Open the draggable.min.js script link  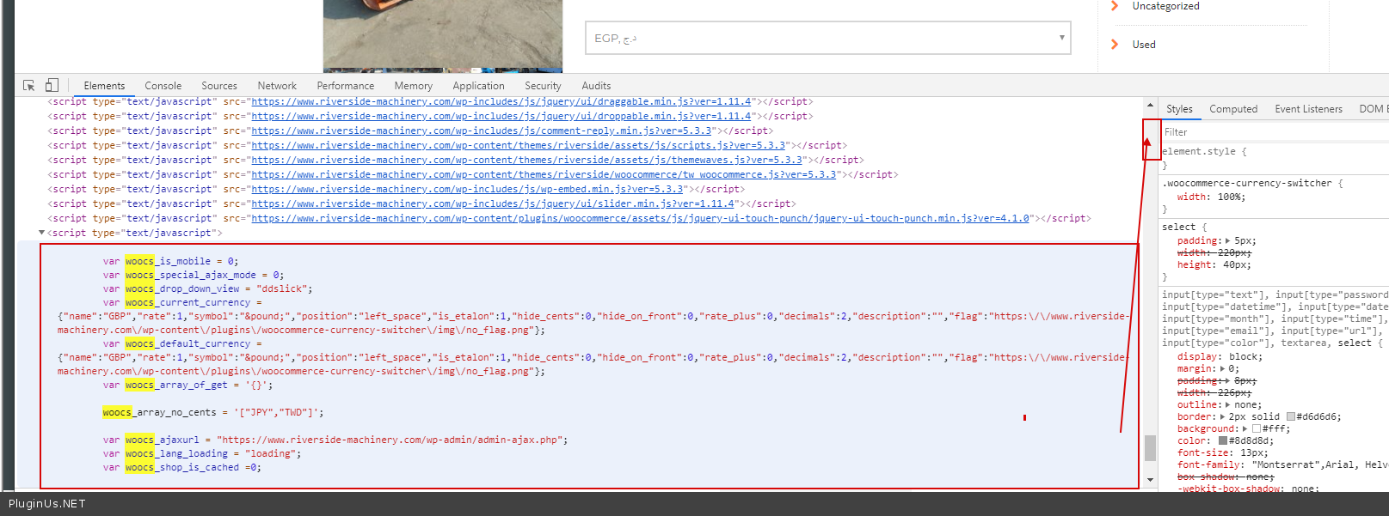point(501,101)
